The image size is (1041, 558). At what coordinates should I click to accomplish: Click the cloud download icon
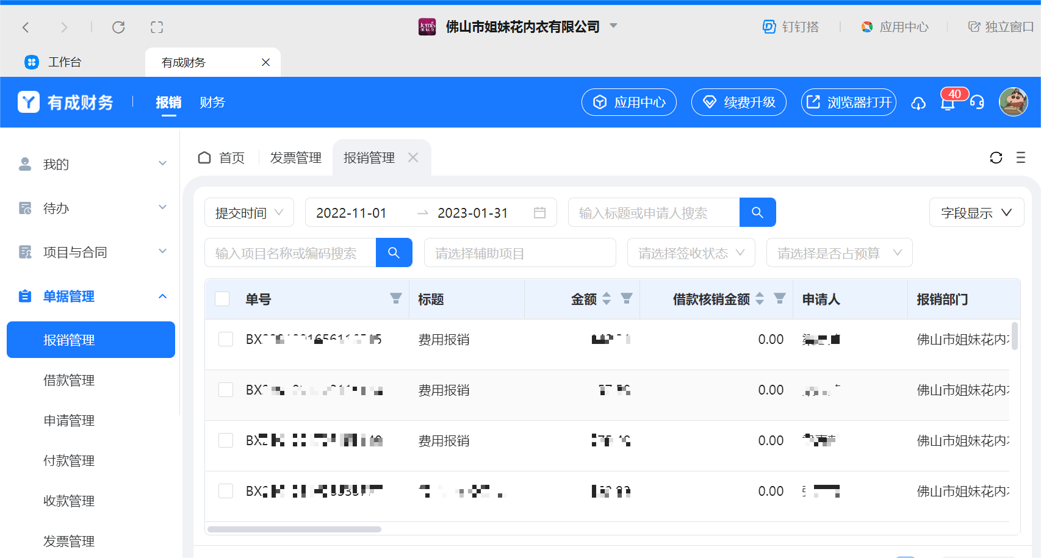918,103
